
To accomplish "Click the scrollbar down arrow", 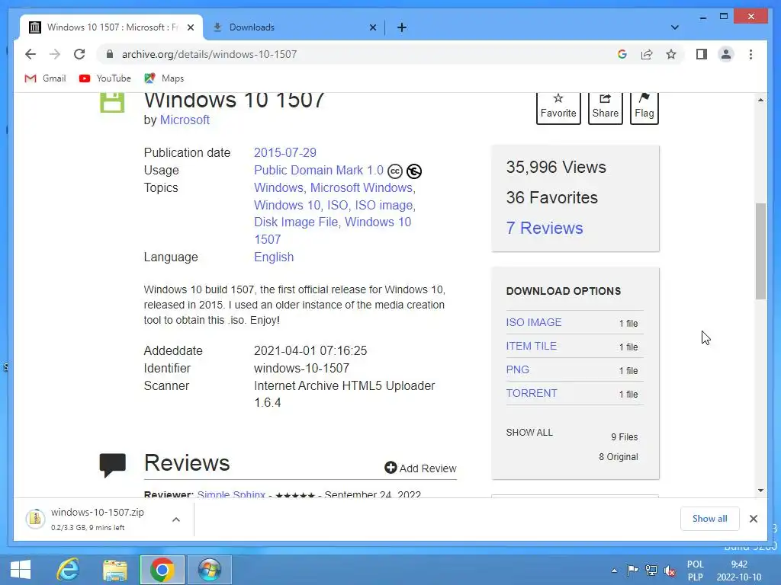I will 760,491.
